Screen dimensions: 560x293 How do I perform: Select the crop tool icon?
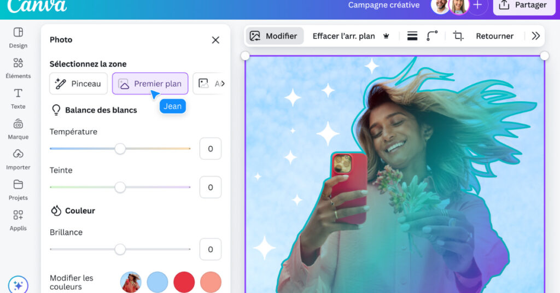pos(458,36)
